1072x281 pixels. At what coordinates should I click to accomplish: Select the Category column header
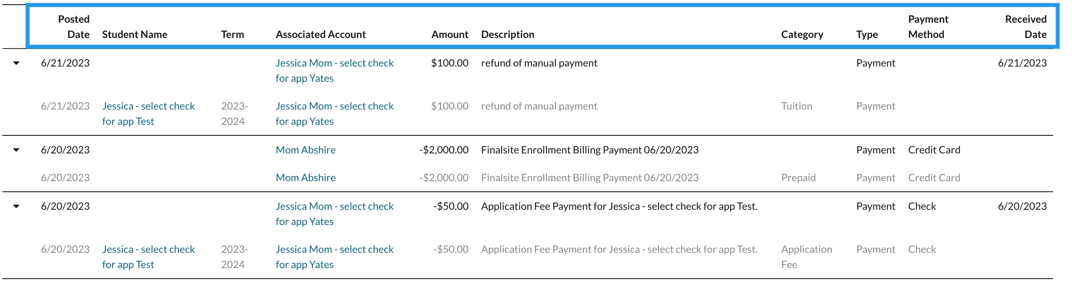coord(802,34)
